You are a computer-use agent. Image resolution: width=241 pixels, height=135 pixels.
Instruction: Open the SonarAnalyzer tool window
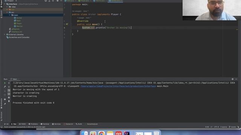click(91, 124)
